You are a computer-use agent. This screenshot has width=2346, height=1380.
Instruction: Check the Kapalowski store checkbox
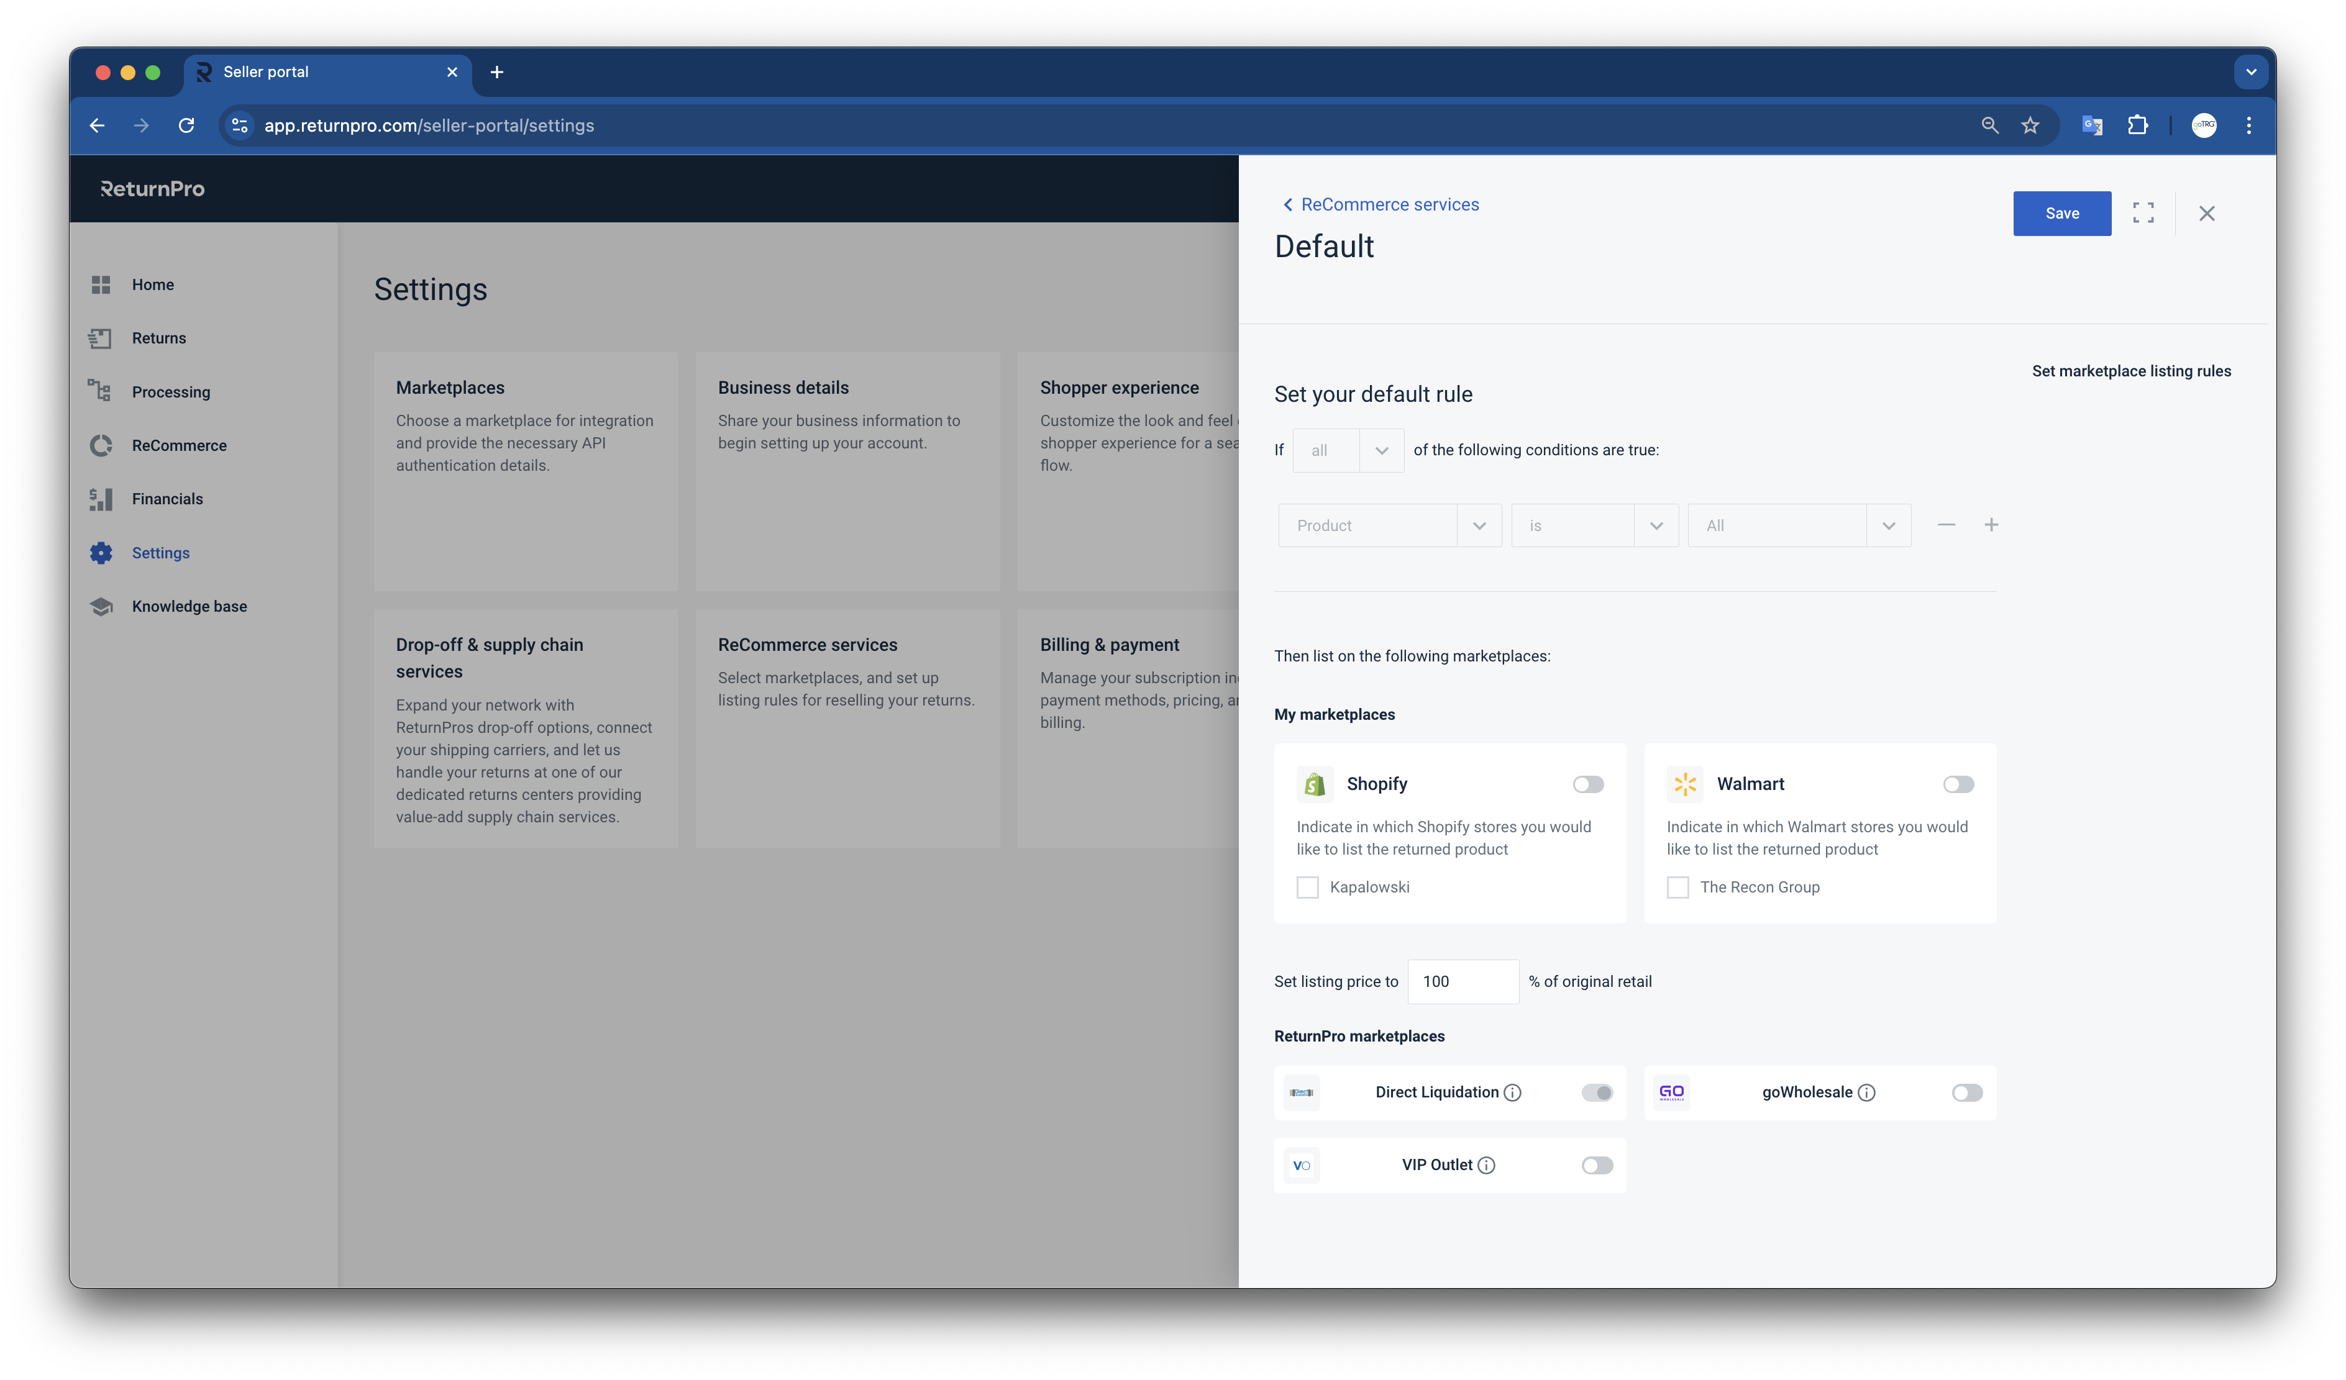point(1308,887)
